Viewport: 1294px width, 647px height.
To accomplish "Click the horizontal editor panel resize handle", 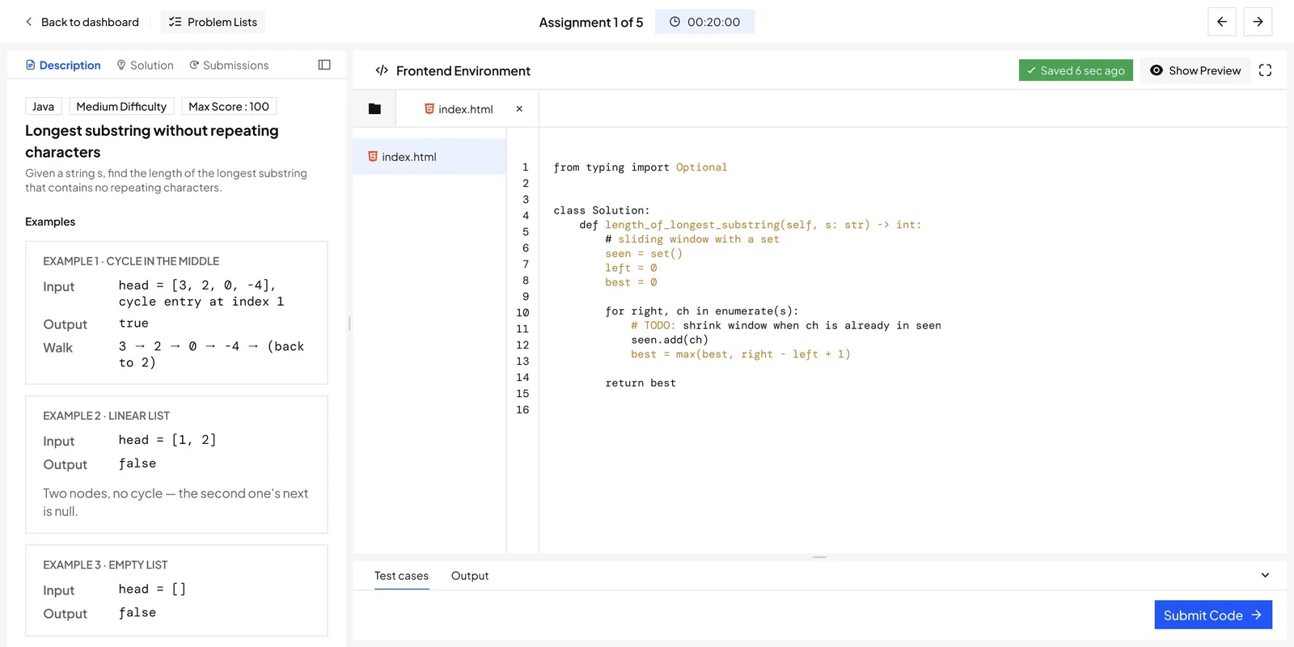I will (x=819, y=556).
